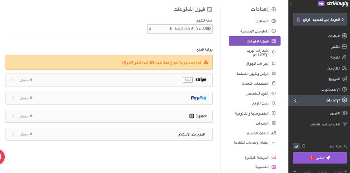This screenshot has width=350, height=173.
Task: Return to site design button
Action: pyautogui.click(x=320, y=20)
